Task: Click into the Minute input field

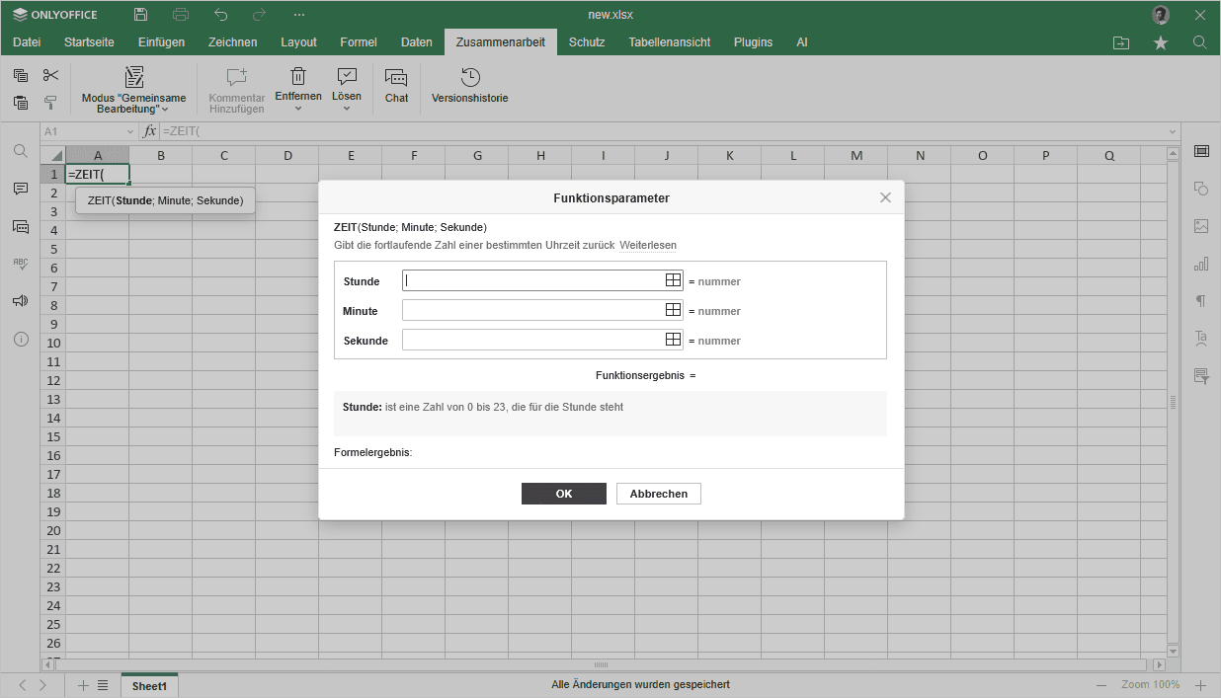Action: point(531,310)
